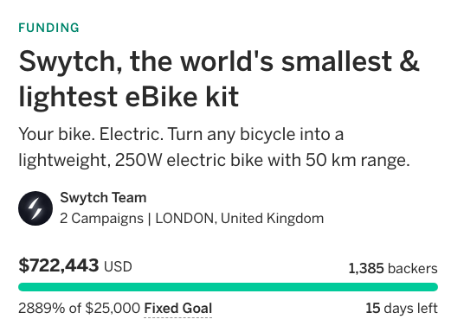Select the FUNDING status label
Viewport: 451px width, 332px height.
point(48,28)
